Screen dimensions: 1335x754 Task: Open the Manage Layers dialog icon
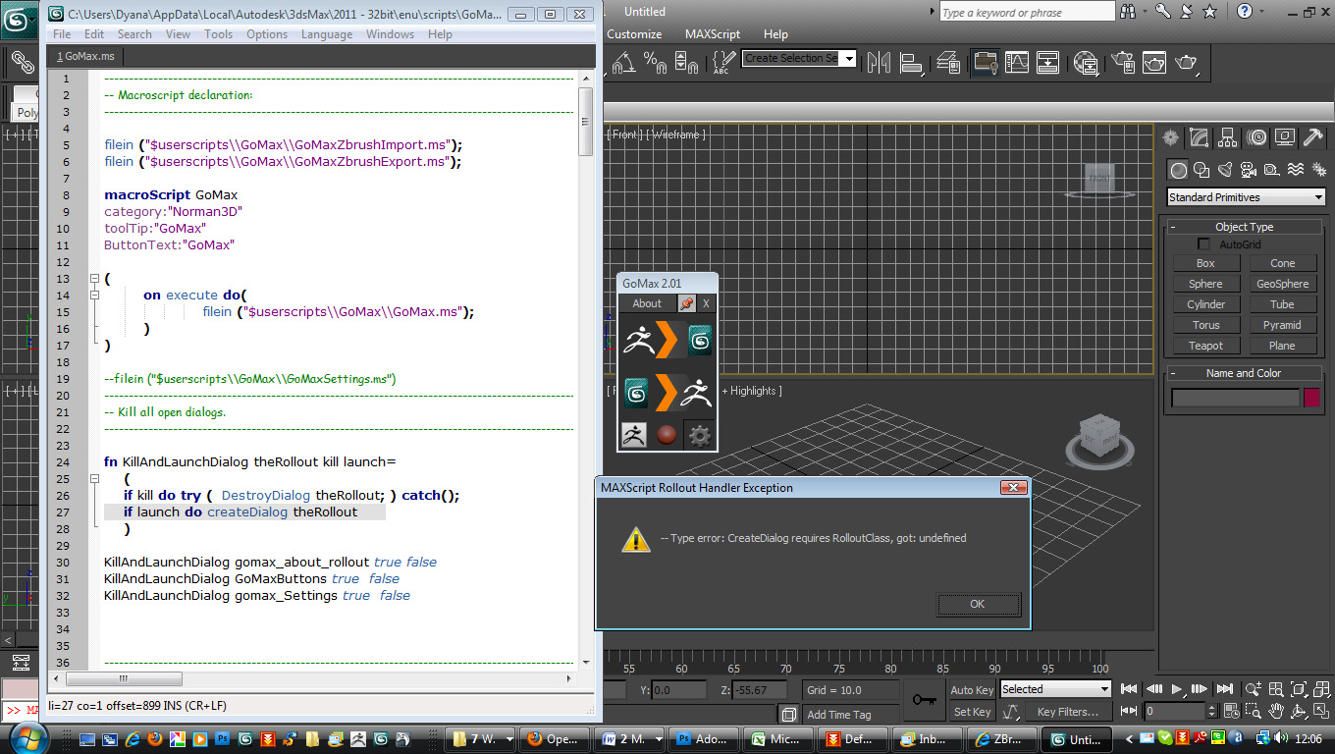coord(948,62)
